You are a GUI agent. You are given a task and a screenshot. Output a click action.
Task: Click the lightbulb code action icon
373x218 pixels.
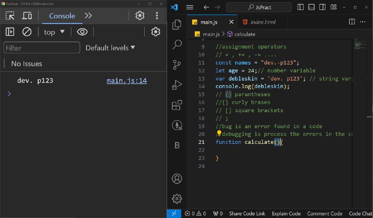[x=219, y=134]
